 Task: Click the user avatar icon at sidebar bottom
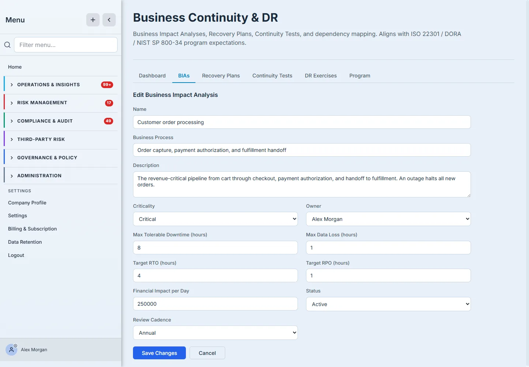tap(11, 350)
